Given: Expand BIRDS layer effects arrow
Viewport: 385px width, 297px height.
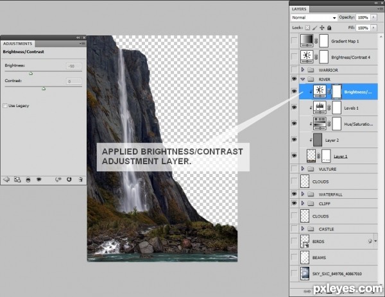Looking at the screenshot, I should 375,241.
